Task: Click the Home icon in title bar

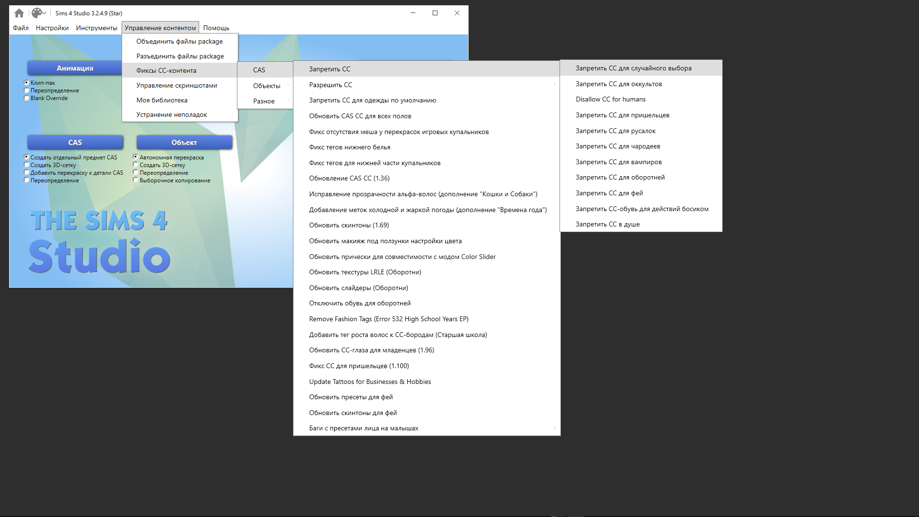Action: point(19,13)
